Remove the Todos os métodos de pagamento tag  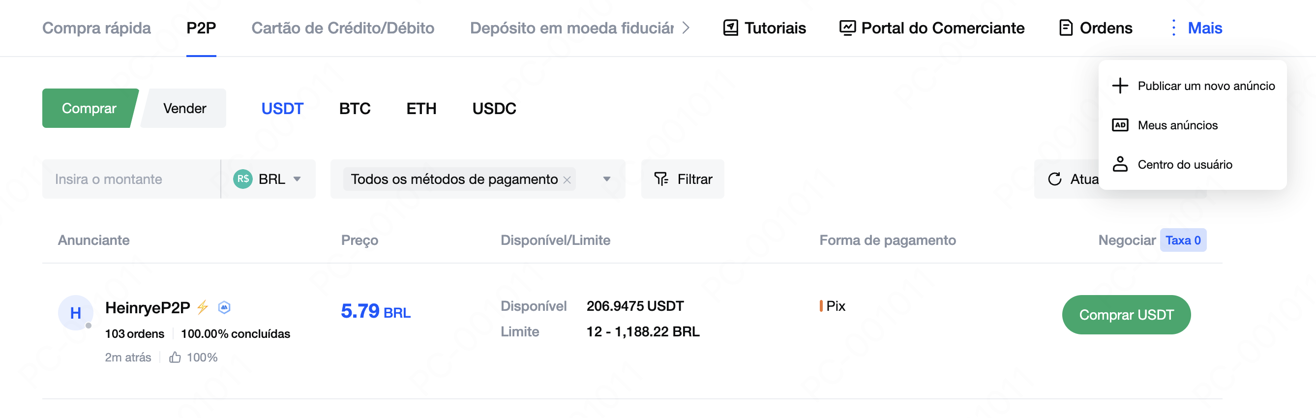click(567, 179)
